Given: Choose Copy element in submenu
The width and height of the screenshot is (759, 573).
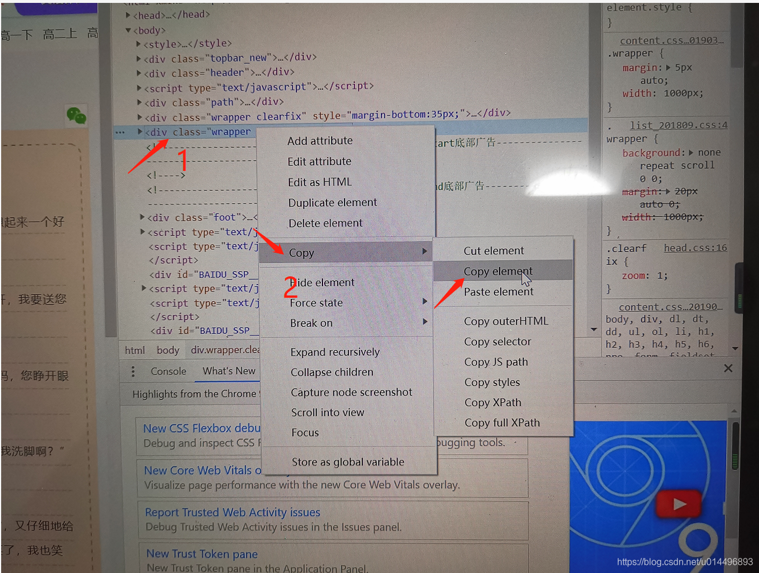Looking at the screenshot, I should click(x=503, y=271).
